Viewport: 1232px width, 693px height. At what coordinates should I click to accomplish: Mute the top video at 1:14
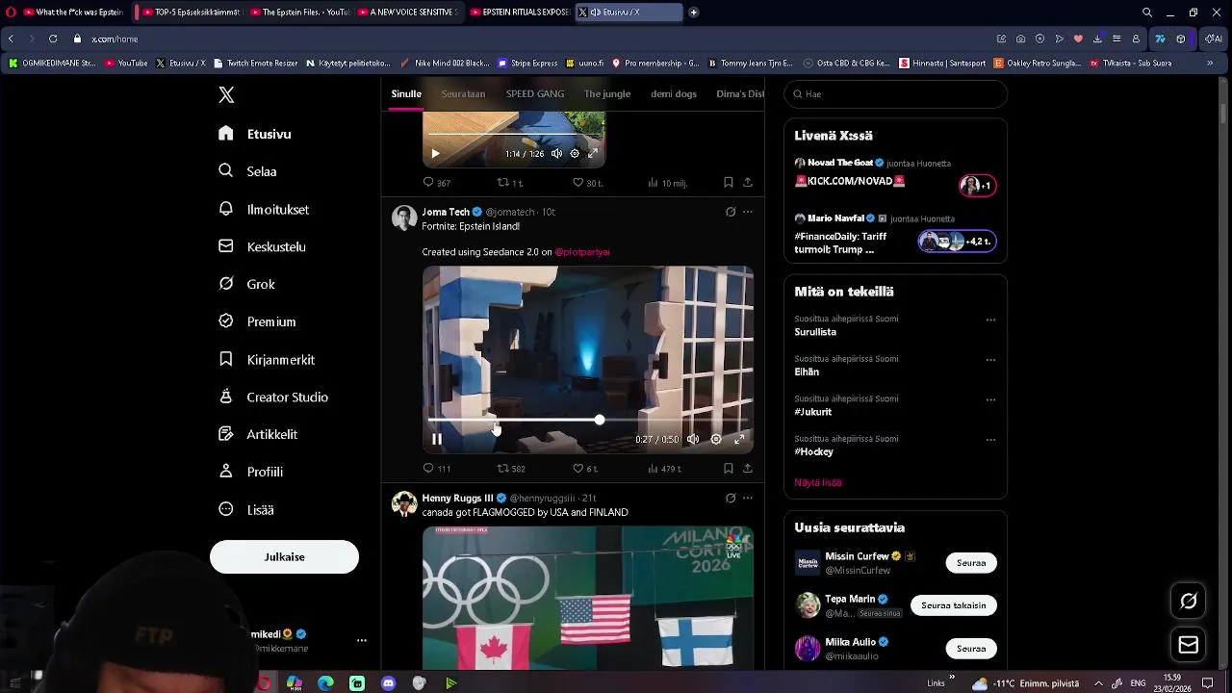(556, 153)
